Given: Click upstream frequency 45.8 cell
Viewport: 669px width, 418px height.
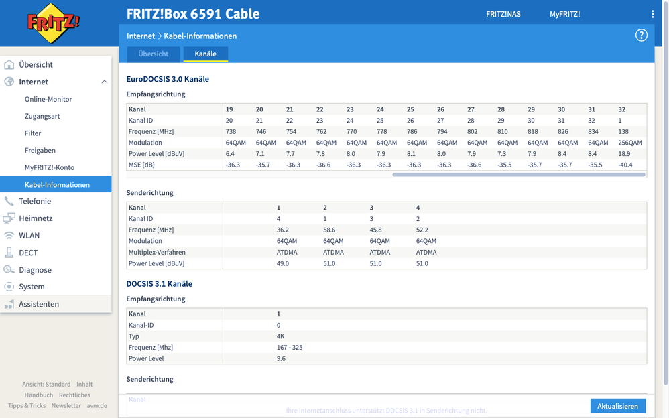Looking at the screenshot, I should [375, 230].
